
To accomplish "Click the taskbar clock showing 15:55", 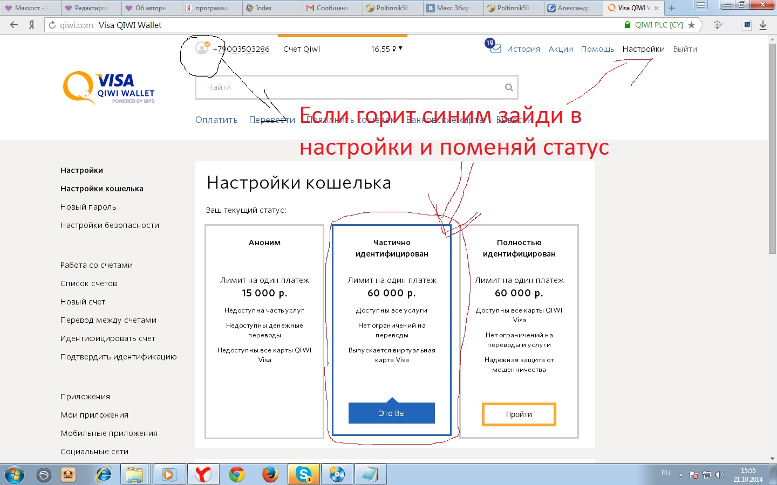I will coord(748,475).
